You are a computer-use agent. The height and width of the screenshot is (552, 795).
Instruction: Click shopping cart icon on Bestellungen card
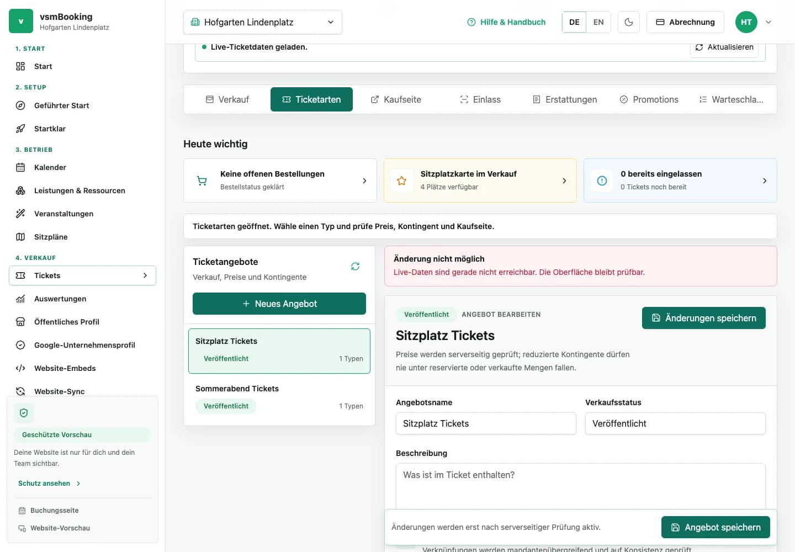click(202, 181)
